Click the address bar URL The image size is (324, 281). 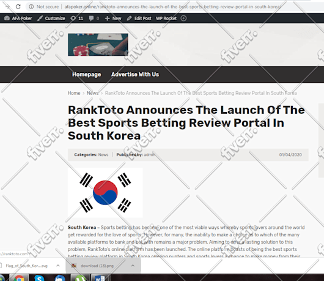pos(172,7)
